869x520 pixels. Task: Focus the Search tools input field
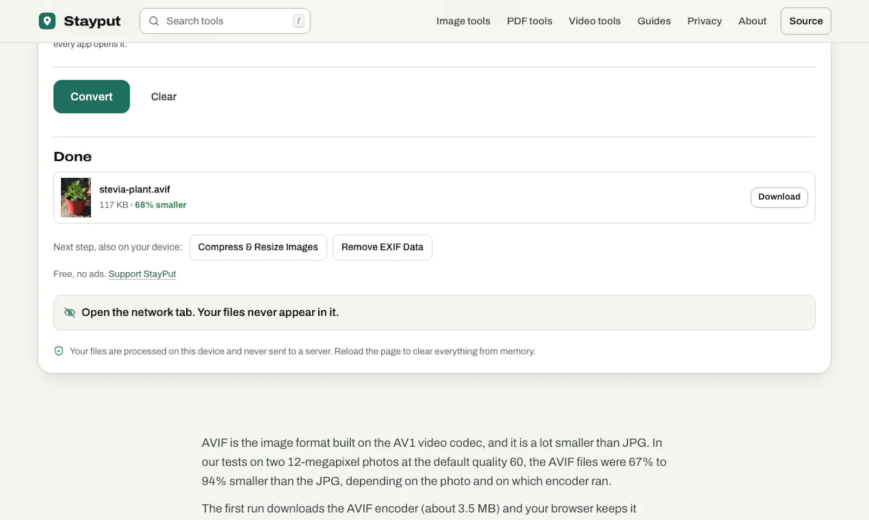225,21
